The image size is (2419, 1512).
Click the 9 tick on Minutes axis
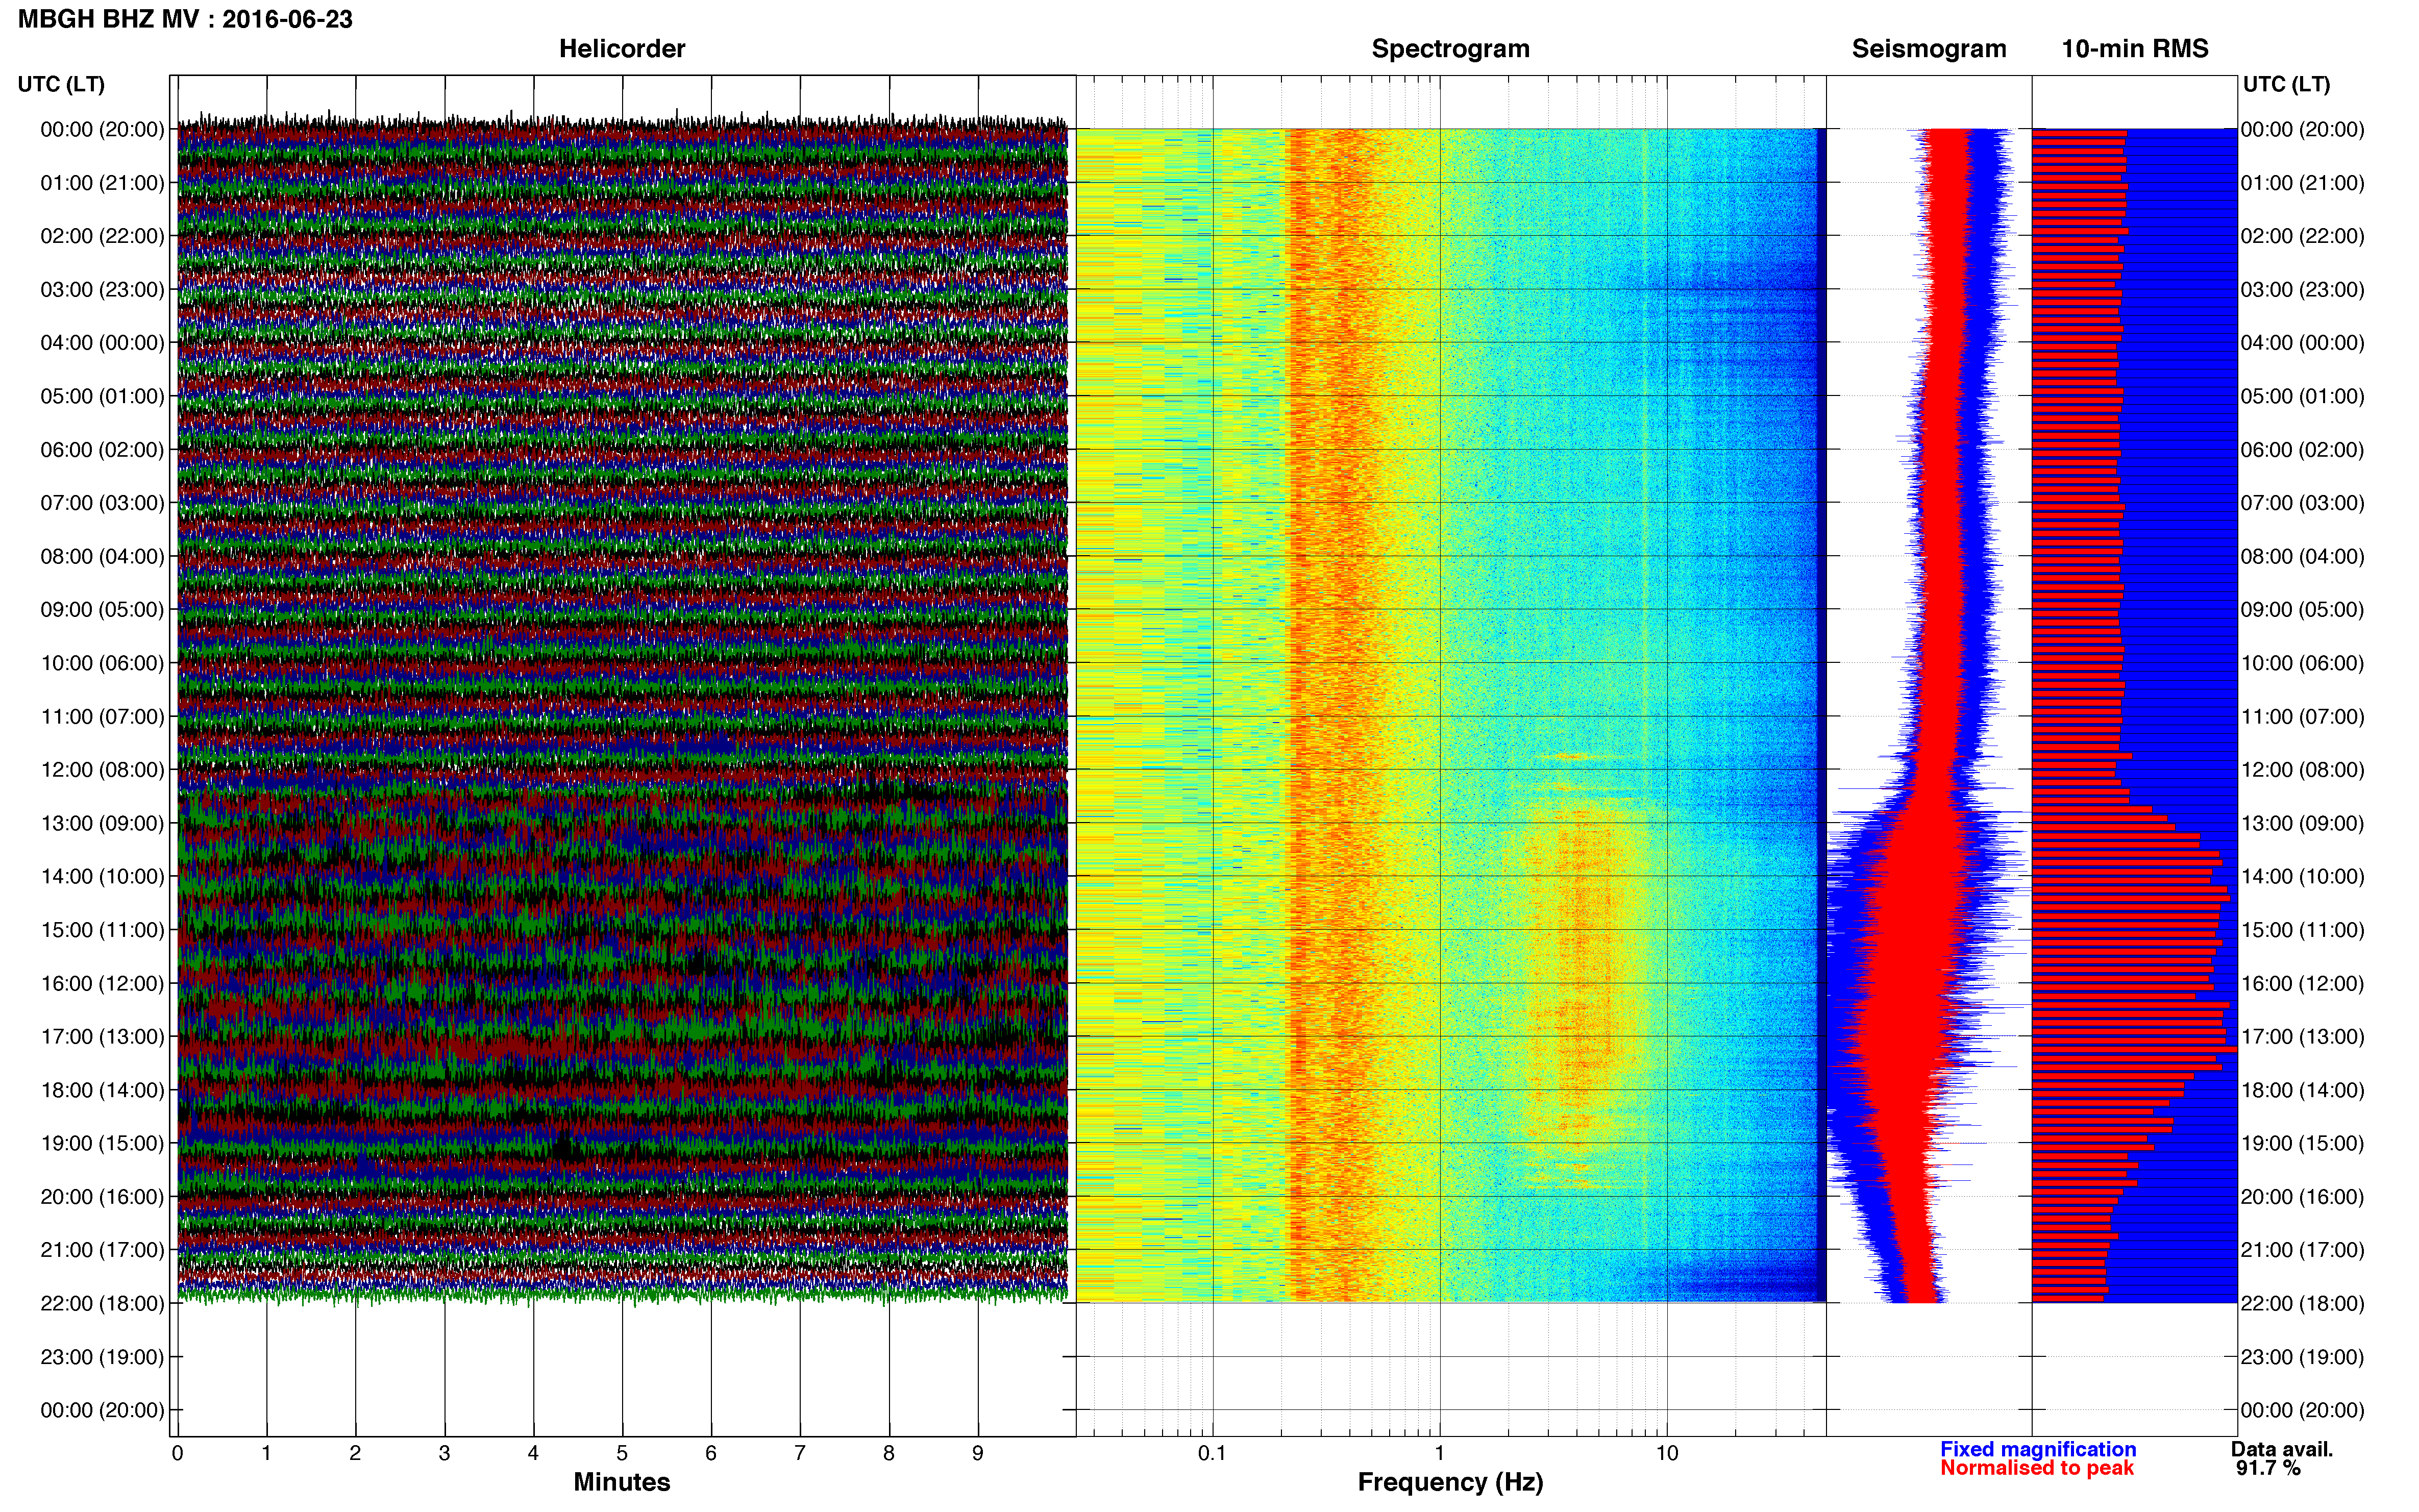[978, 1453]
